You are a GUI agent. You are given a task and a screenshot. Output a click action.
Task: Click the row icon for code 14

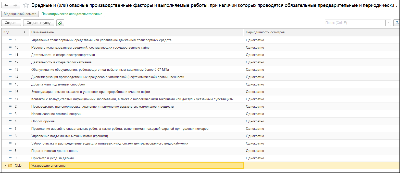click(10, 77)
